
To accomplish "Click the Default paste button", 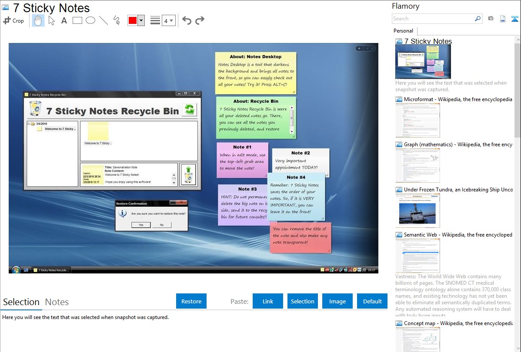I will pyautogui.click(x=372, y=301).
